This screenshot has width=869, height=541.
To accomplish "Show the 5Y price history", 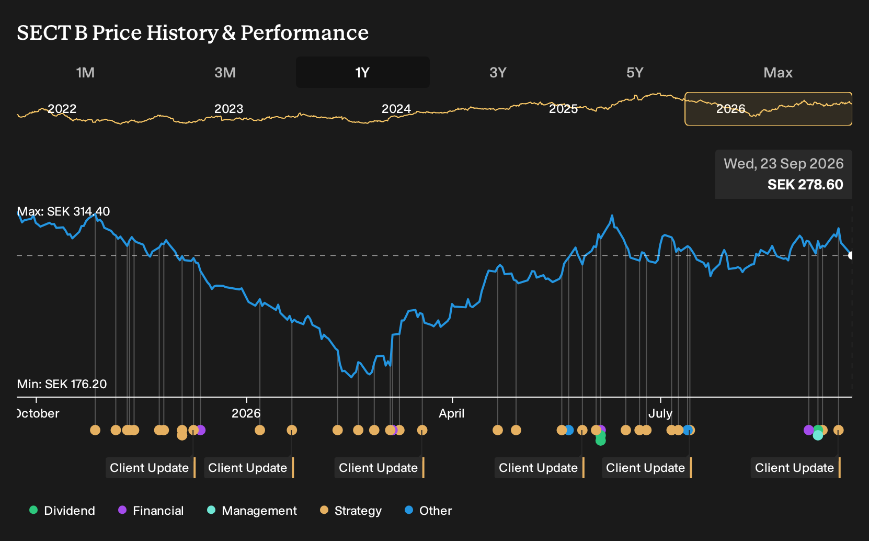I will pos(635,72).
